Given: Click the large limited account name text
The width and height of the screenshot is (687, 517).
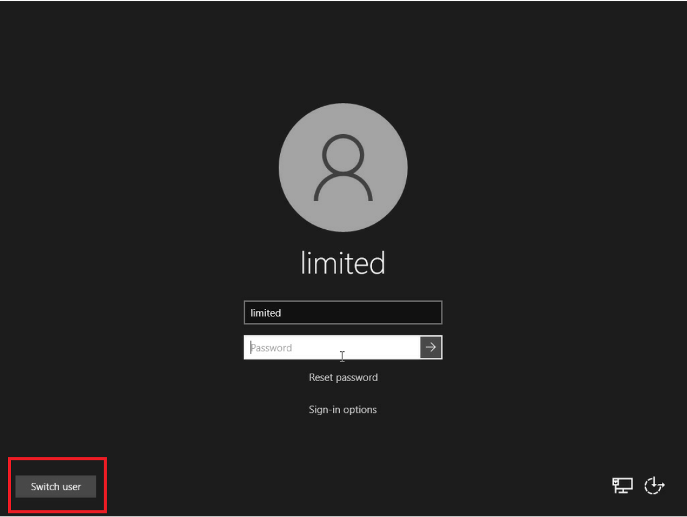Looking at the screenshot, I should [x=343, y=262].
